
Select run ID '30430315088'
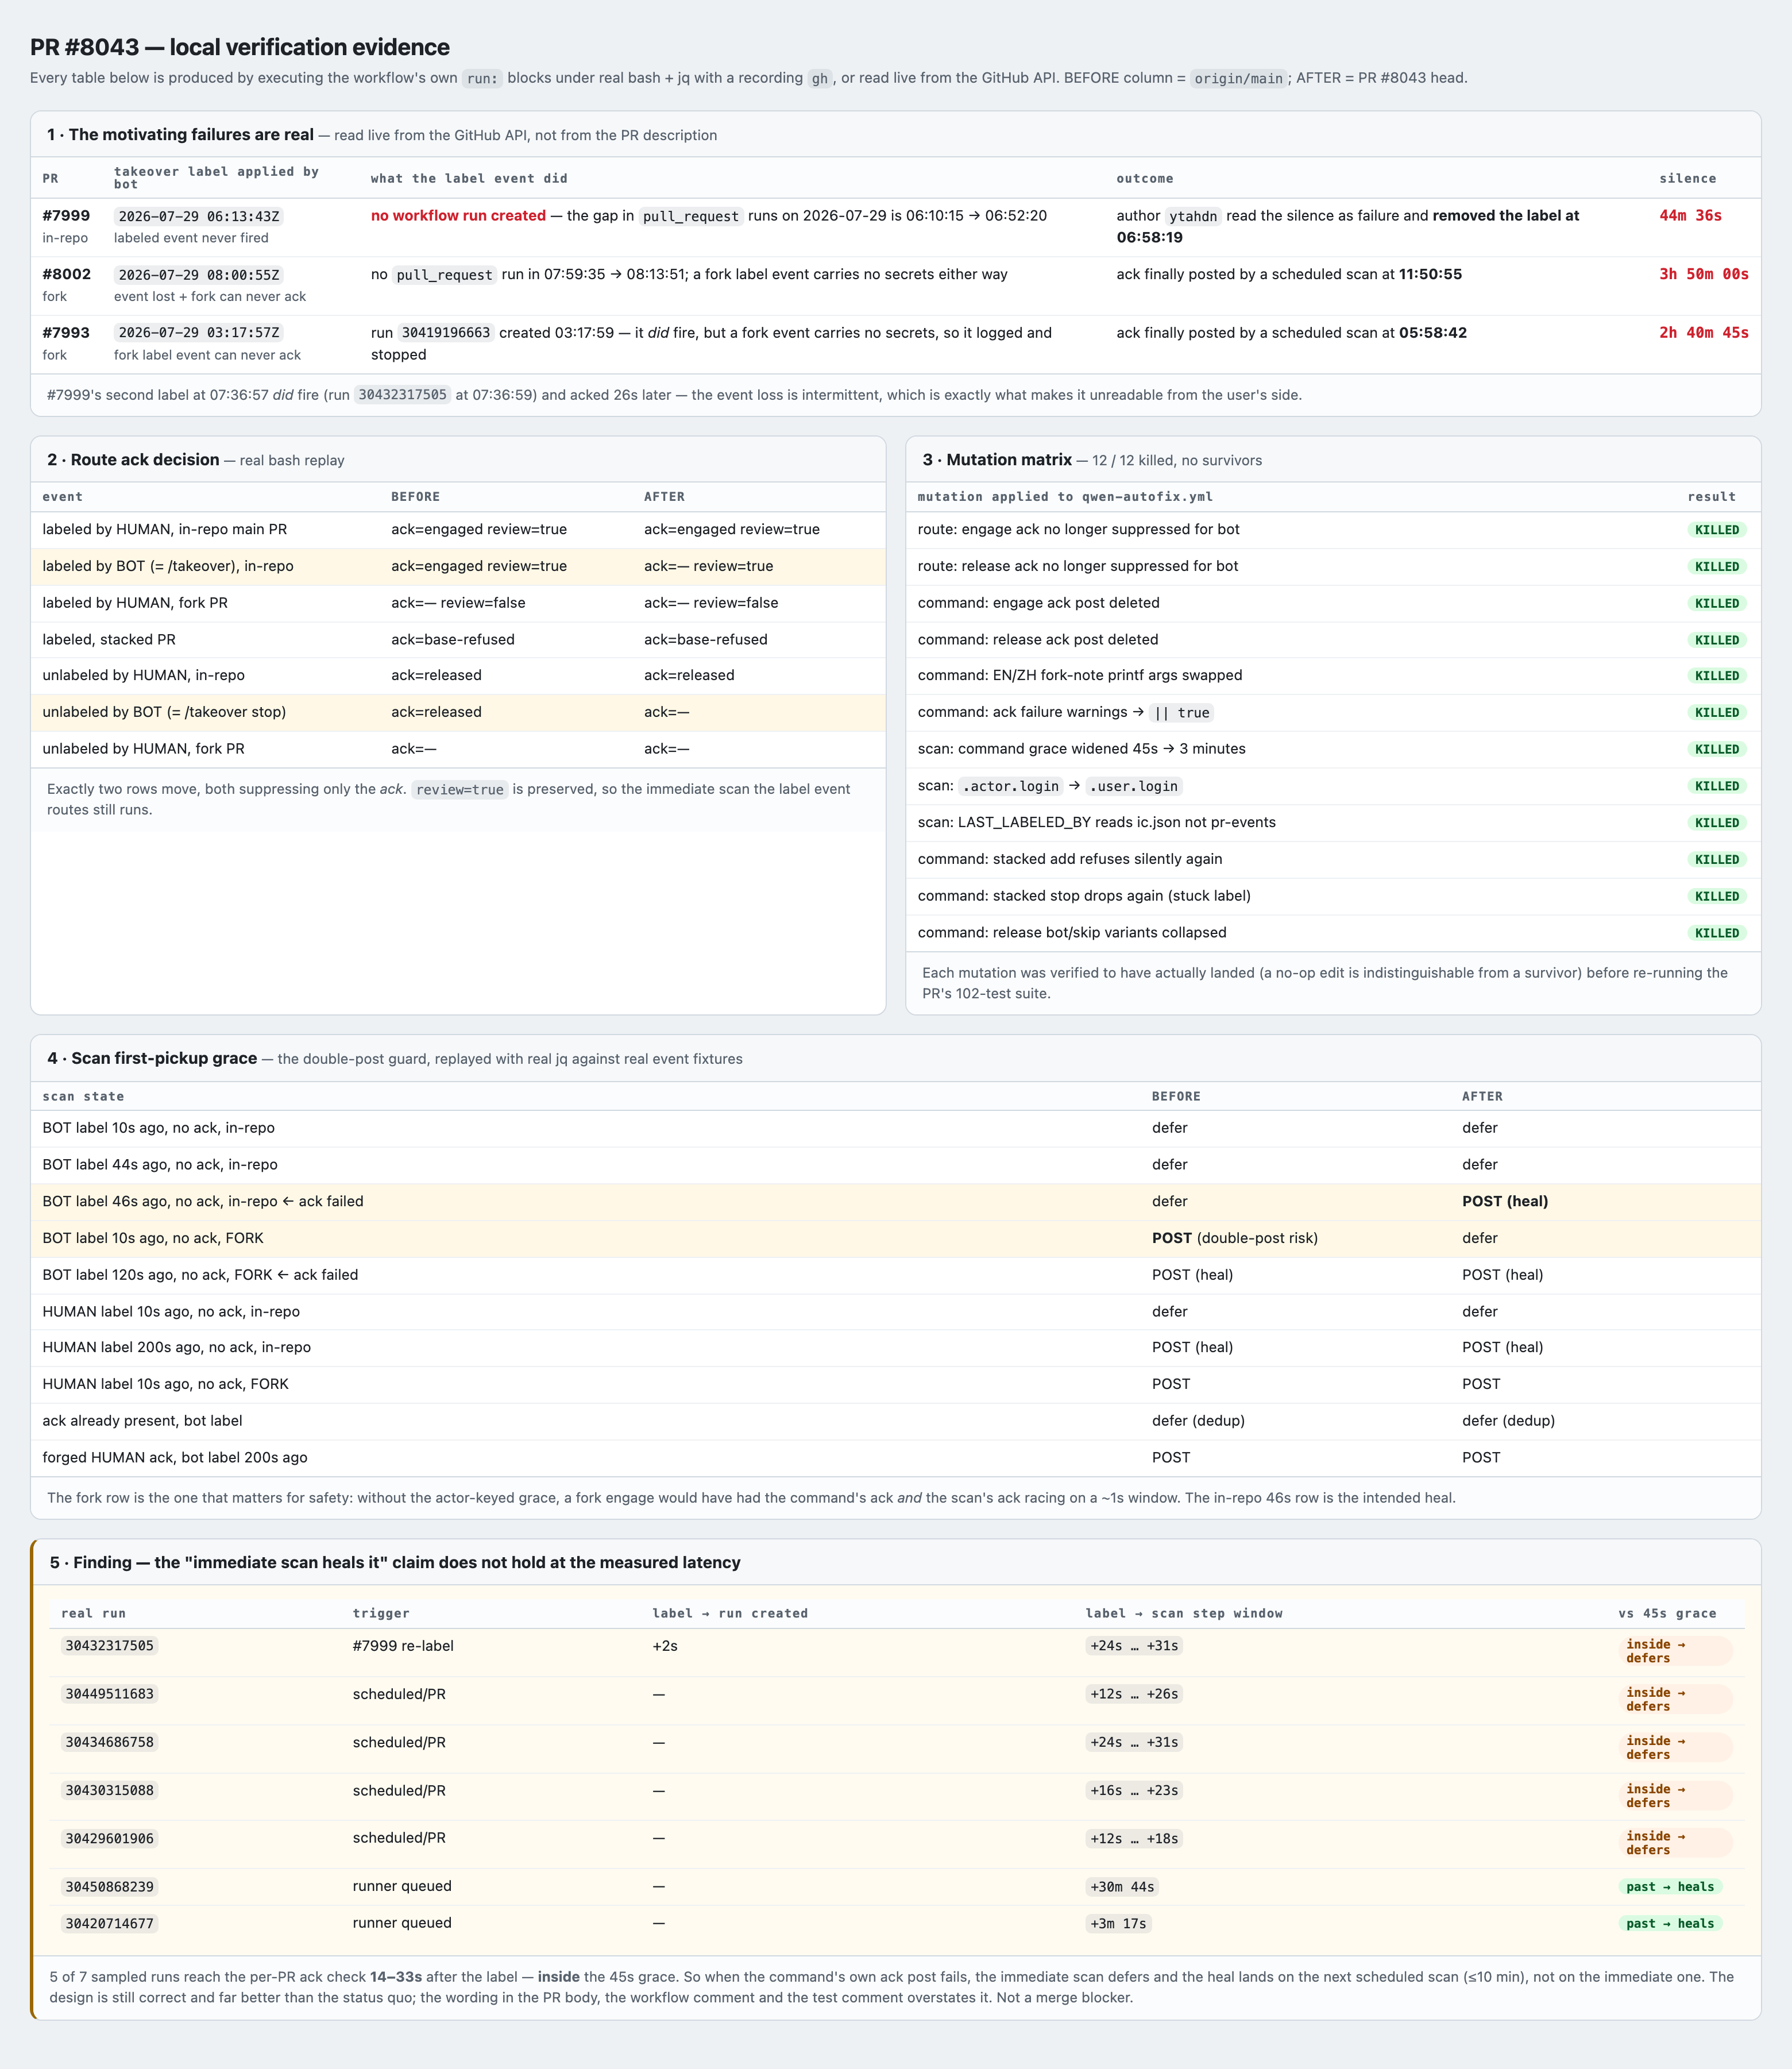(110, 1790)
